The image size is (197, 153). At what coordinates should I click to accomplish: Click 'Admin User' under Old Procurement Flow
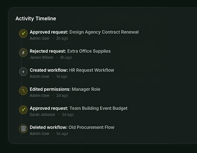pos(40,134)
